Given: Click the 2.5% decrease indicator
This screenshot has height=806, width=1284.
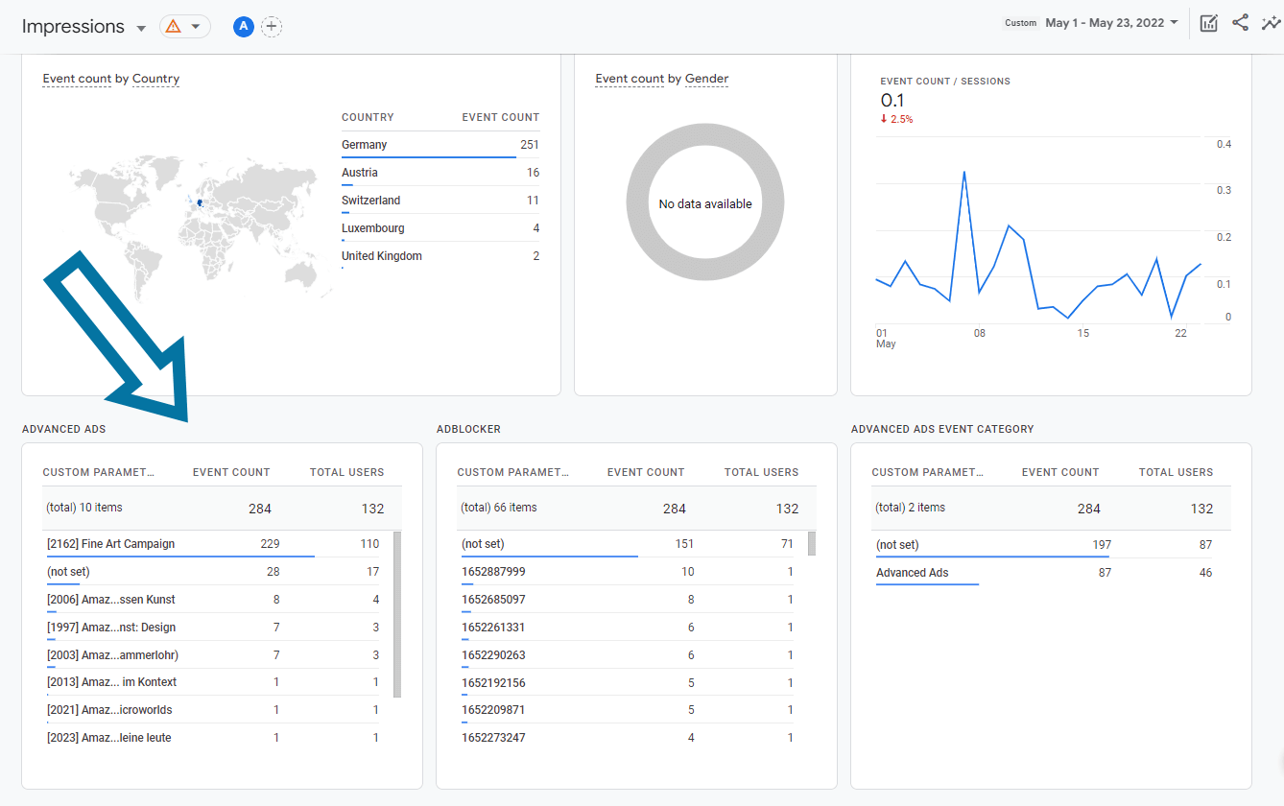Looking at the screenshot, I should [896, 119].
